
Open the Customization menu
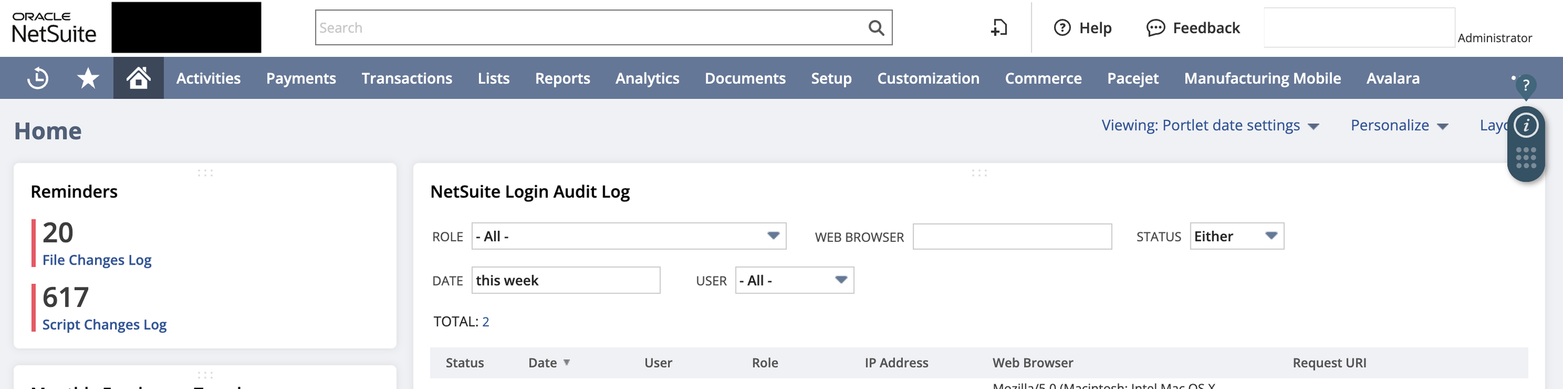point(928,78)
